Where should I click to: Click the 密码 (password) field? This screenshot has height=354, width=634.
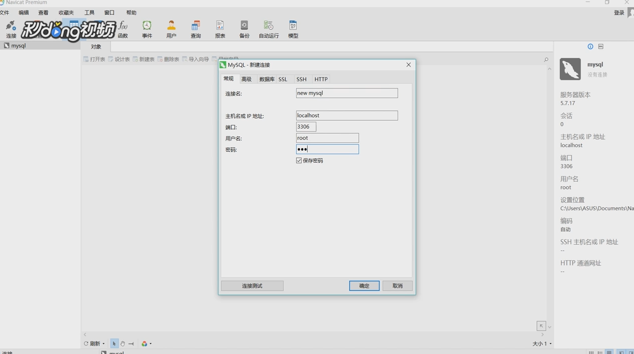(x=327, y=149)
